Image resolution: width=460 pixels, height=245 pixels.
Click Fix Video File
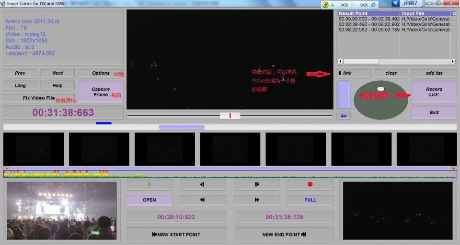point(39,98)
